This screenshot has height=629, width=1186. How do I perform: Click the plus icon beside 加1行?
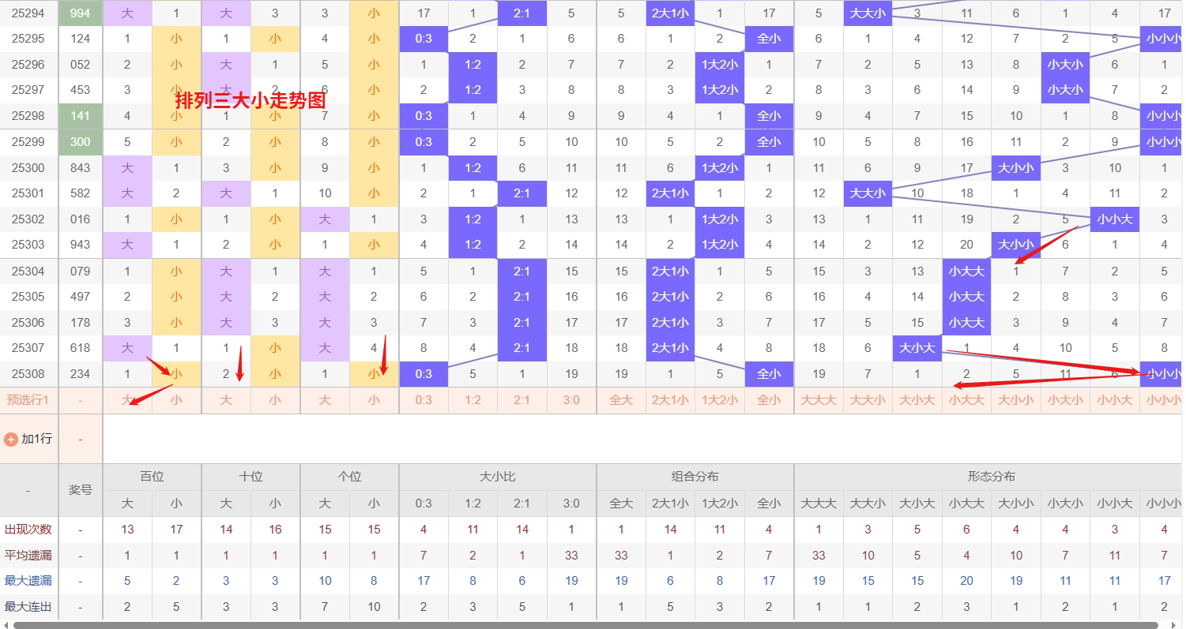(x=11, y=439)
